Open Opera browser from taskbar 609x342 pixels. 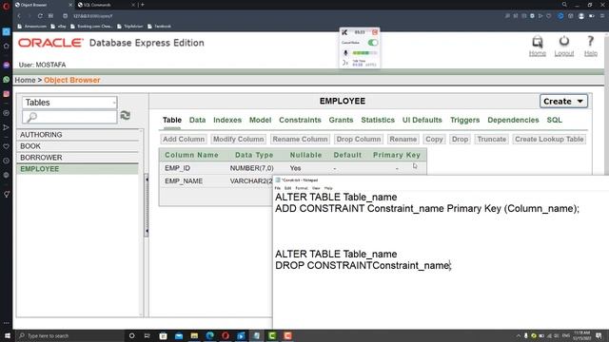click(226, 335)
